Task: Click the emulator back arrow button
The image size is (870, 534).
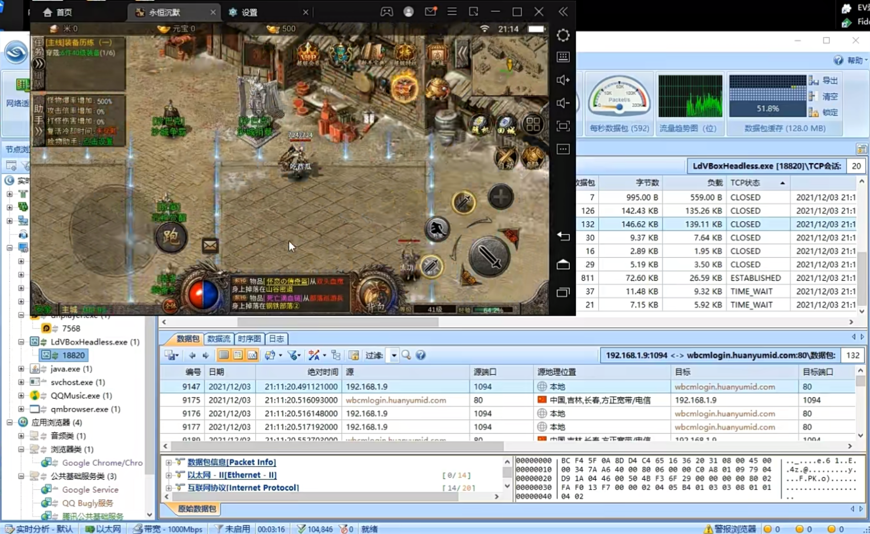Action: tap(563, 236)
